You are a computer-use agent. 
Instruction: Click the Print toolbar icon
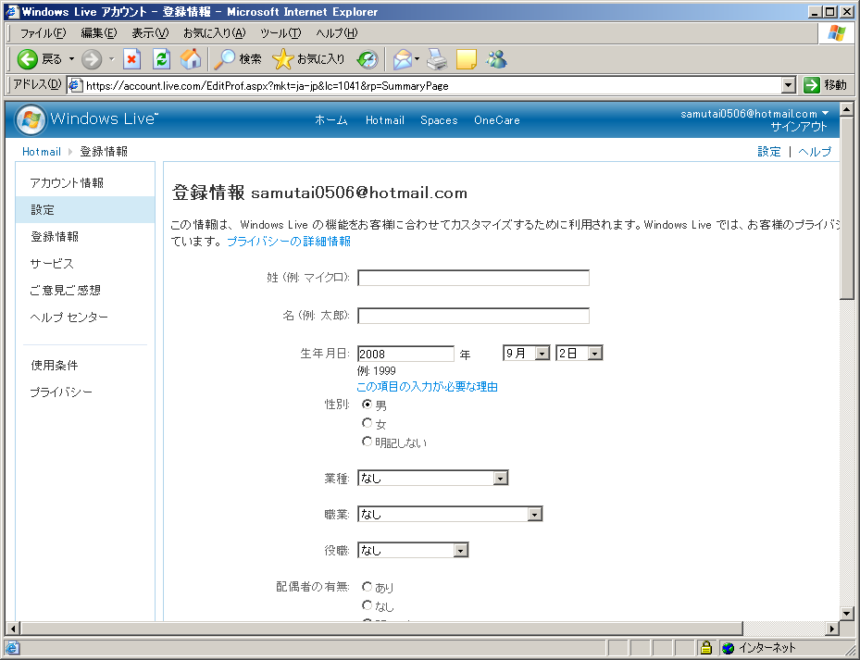pyautogui.click(x=437, y=59)
